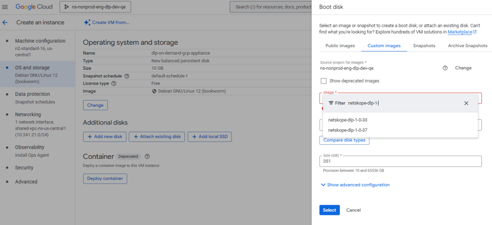Viewport: 492px width, 225px height.
Task: Open the Marketplace link
Action: pos(460,32)
